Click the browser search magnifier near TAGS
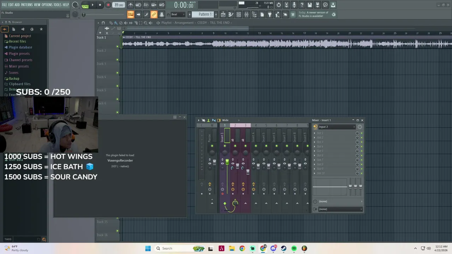This screenshot has width=452, height=254. [x=44, y=239]
